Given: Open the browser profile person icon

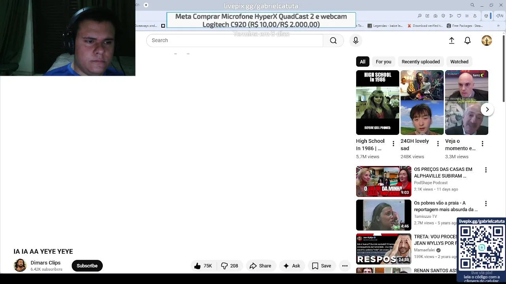Looking at the screenshot, I should [475, 16].
